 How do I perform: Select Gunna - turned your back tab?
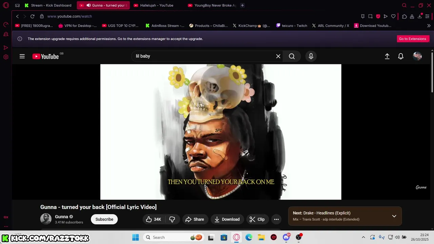[103, 5]
